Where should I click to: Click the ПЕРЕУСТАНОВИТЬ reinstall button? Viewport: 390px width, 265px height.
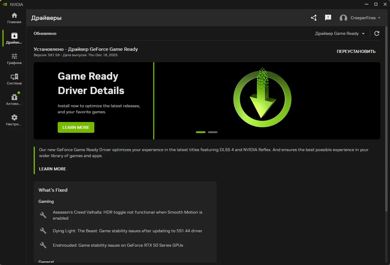tap(356, 51)
